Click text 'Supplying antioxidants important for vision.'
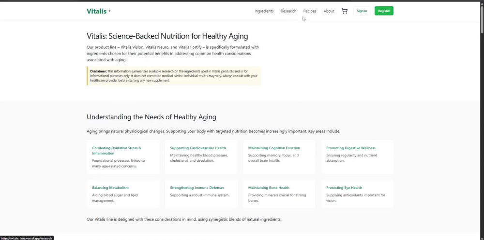The image size is (484, 240). pyautogui.click(x=356, y=198)
